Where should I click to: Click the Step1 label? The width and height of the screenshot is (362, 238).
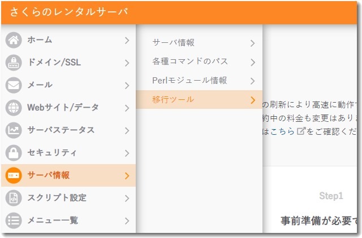coord(331,196)
